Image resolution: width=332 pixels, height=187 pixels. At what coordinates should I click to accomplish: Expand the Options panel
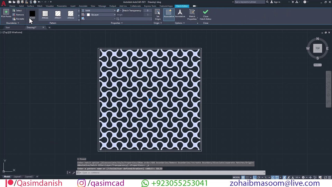(180, 23)
